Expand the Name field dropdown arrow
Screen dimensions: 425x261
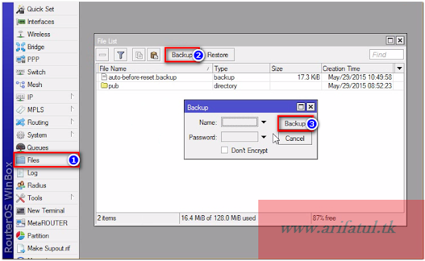264,122
